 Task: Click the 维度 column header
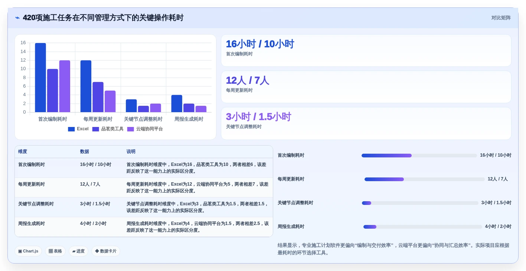coord(23,152)
